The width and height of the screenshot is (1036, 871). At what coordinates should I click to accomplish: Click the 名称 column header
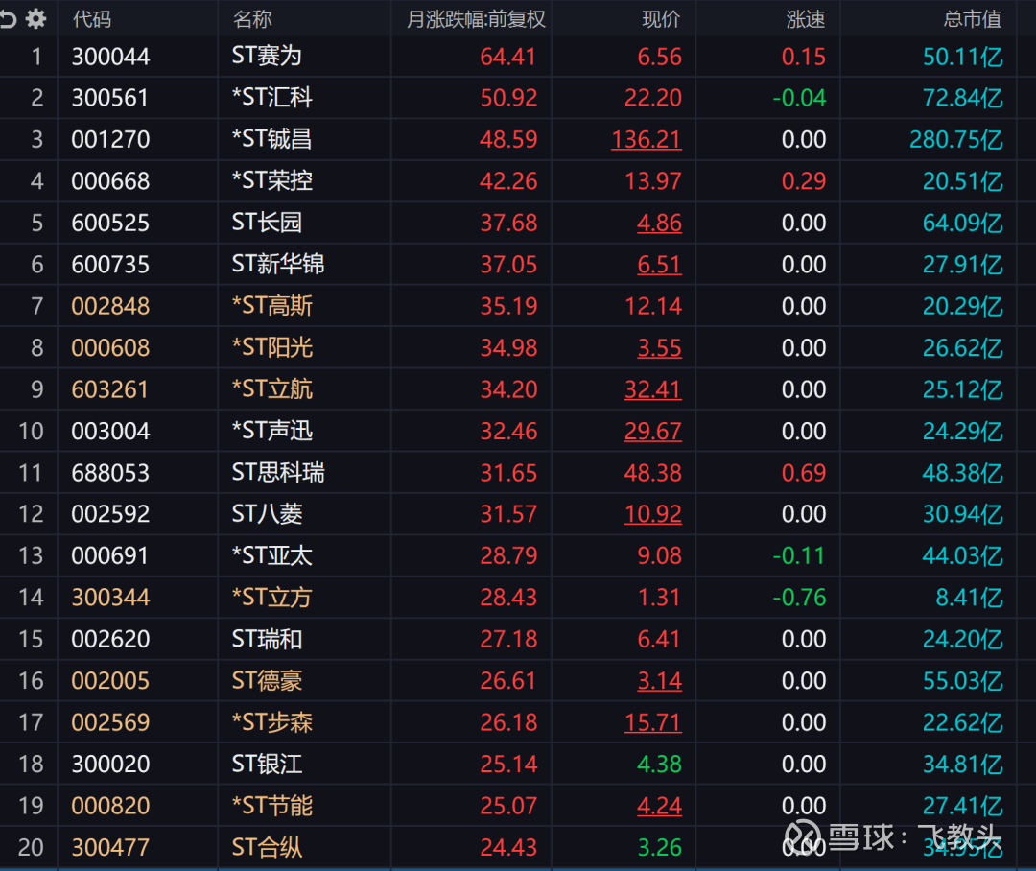pyautogui.click(x=252, y=19)
